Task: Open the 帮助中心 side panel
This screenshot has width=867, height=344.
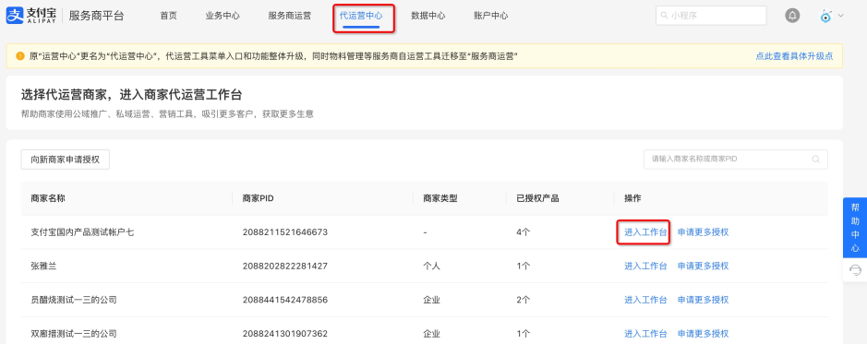Action: click(855, 228)
